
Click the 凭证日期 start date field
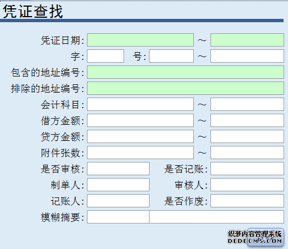tap(140, 40)
